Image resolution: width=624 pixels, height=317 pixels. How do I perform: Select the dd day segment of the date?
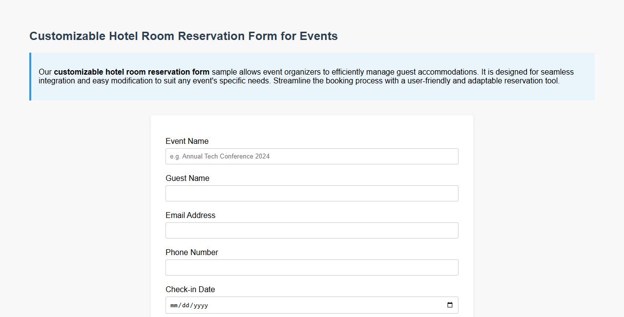187,305
